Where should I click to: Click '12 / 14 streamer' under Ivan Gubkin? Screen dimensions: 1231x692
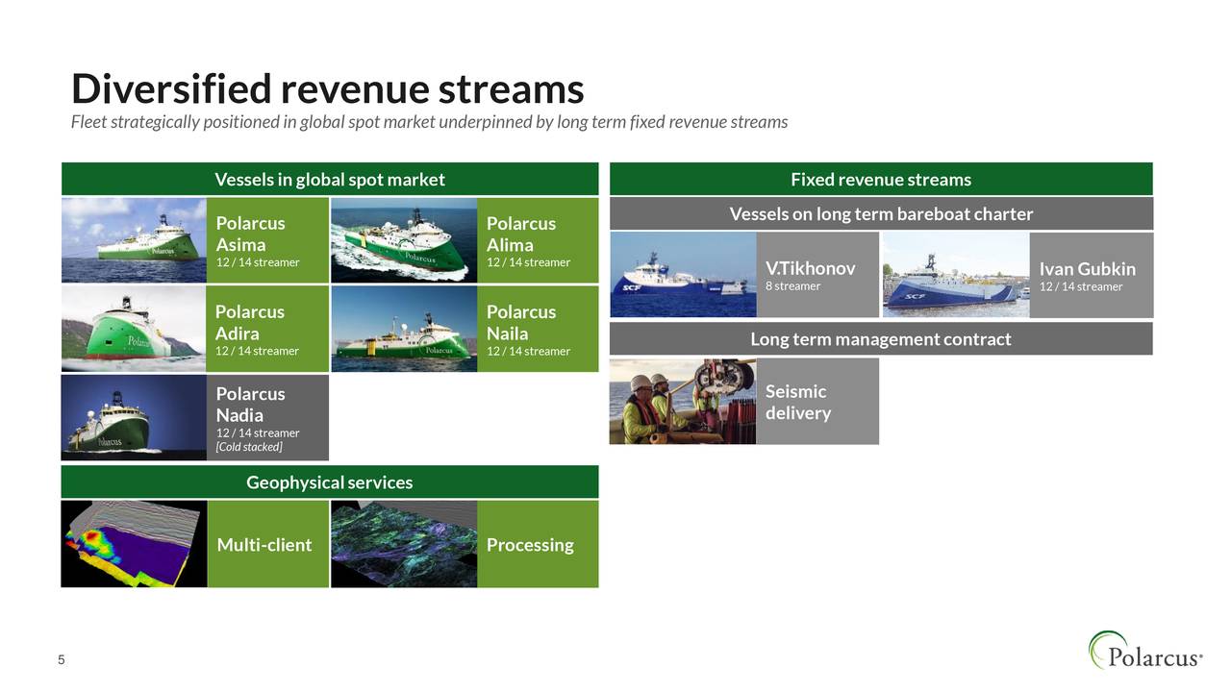coord(1081,286)
